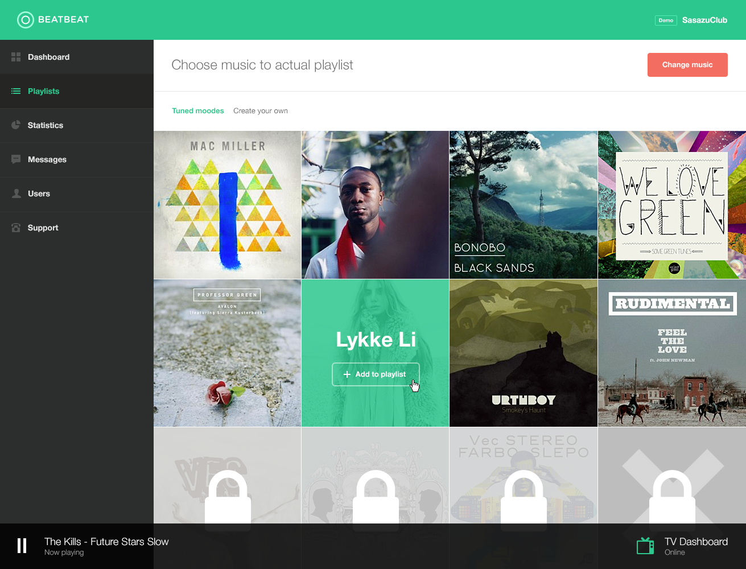Screen dimensions: 746x569
Task: Click the BEATBEAT brand name
Action: pyautogui.click(x=64, y=19)
